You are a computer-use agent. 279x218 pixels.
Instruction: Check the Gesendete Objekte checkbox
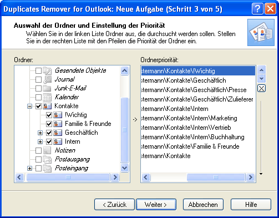coord(38,70)
